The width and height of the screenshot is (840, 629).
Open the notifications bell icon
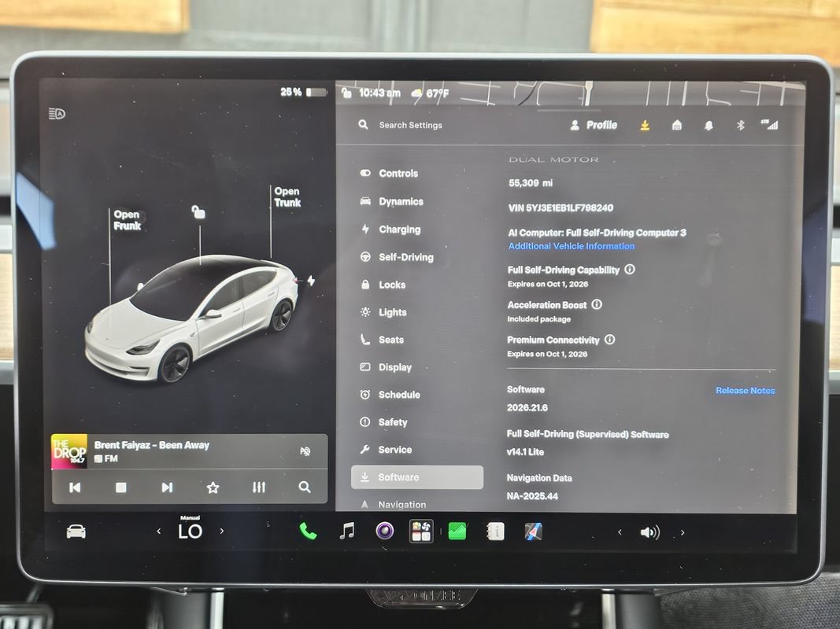(x=709, y=125)
